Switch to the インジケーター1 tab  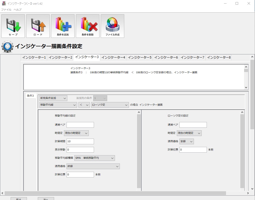point(34,57)
